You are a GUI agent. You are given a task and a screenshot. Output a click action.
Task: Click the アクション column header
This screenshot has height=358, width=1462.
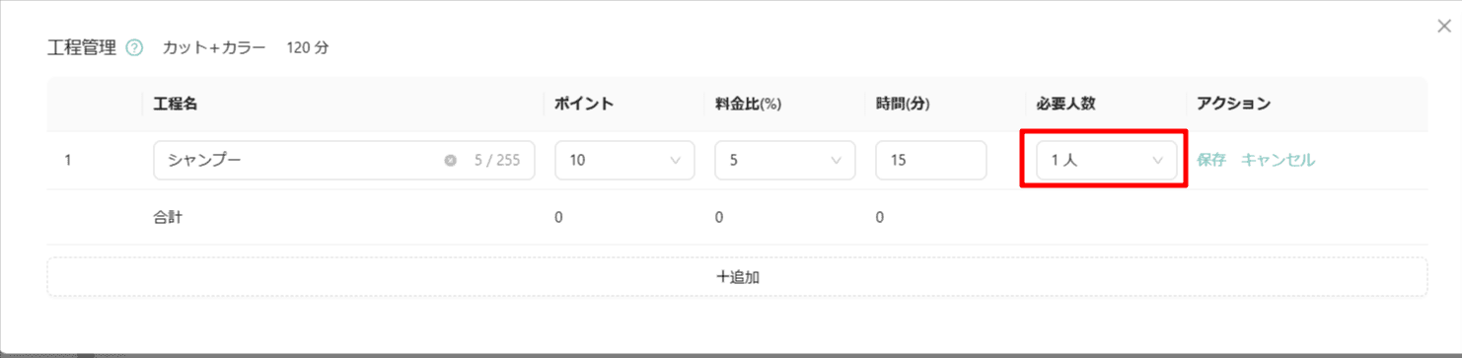point(1233,104)
